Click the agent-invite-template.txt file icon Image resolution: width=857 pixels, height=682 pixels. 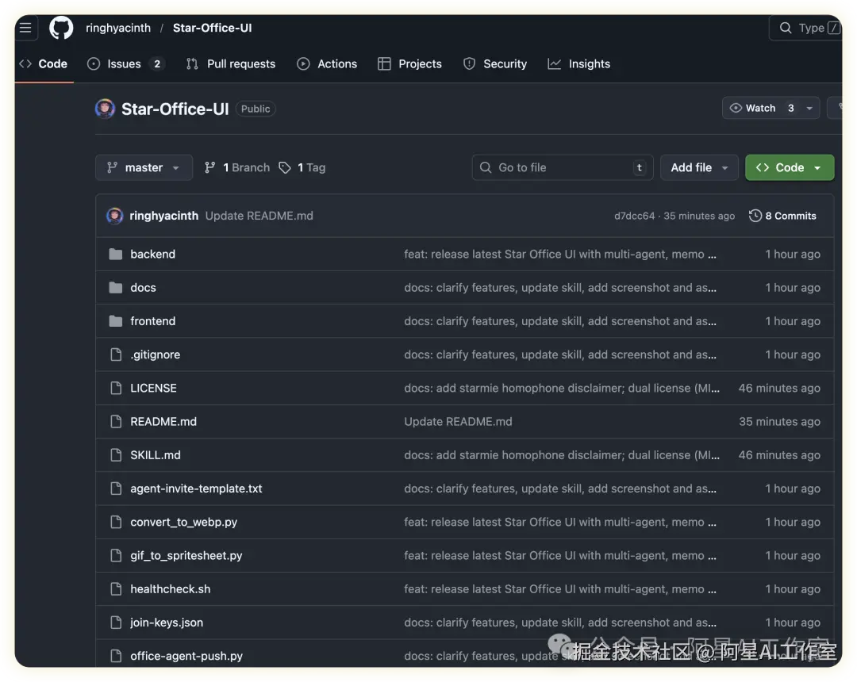coord(116,489)
